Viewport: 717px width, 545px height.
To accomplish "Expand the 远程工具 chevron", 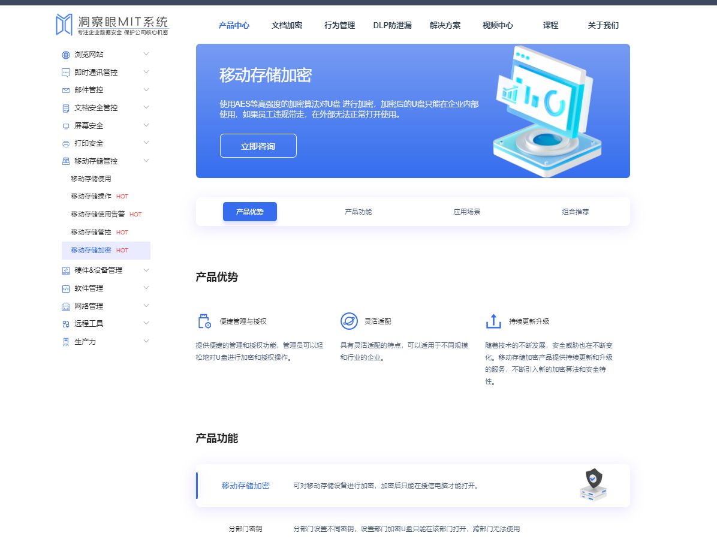I will tap(146, 323).
